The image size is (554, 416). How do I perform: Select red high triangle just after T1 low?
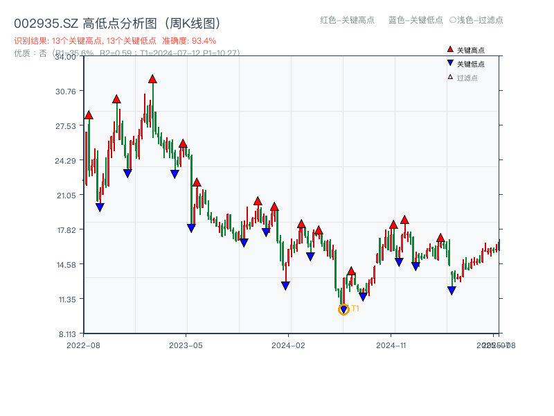click(351, 271)
